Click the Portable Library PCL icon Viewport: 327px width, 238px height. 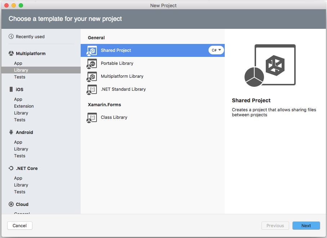pos(92,64)
